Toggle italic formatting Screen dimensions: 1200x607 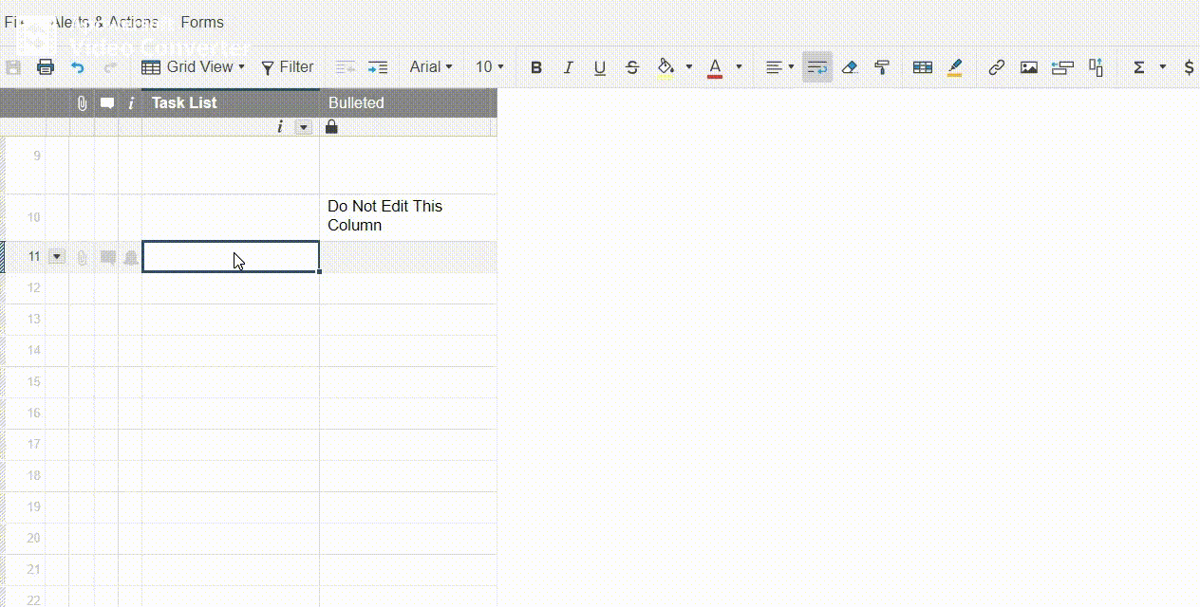[568, 66]
